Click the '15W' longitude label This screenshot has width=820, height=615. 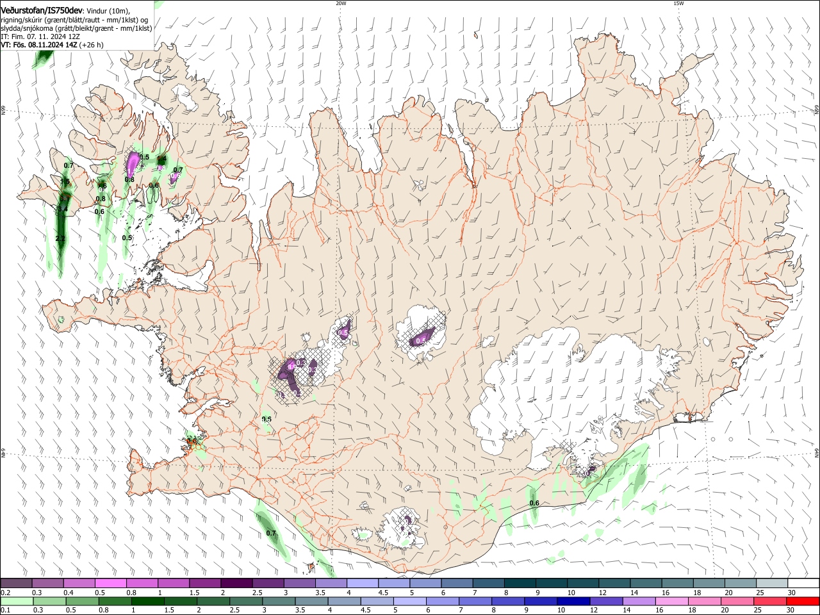click(678, 3)
